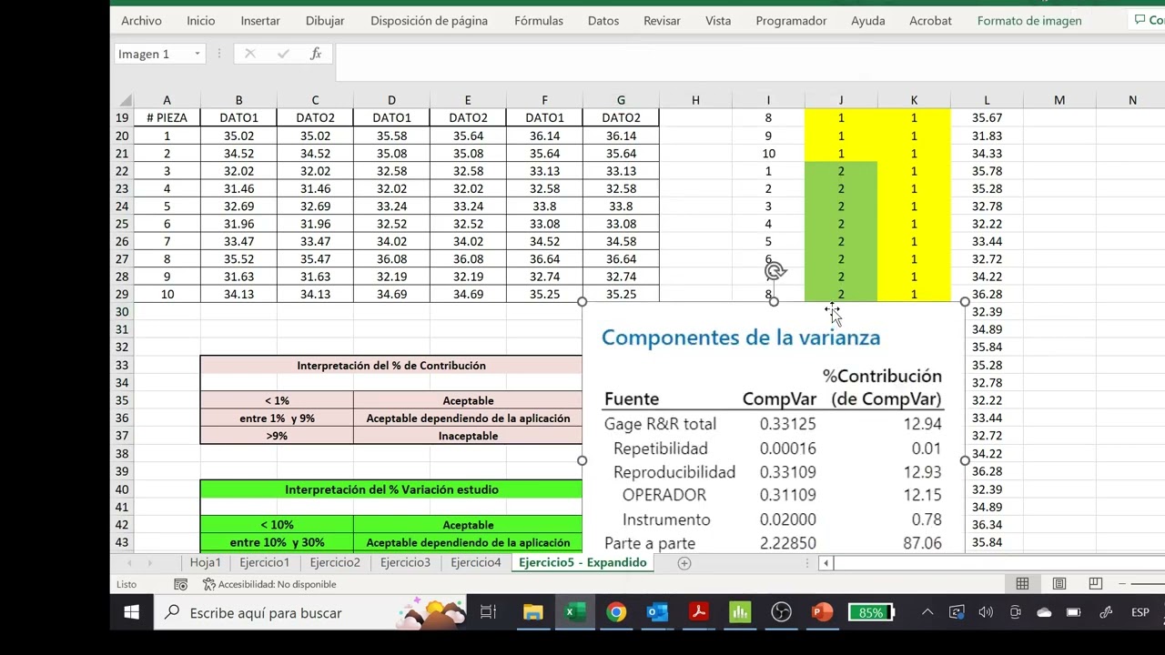Switch to the Insertar ribbon tab
1165x655 pixels.
click(260, 20)
